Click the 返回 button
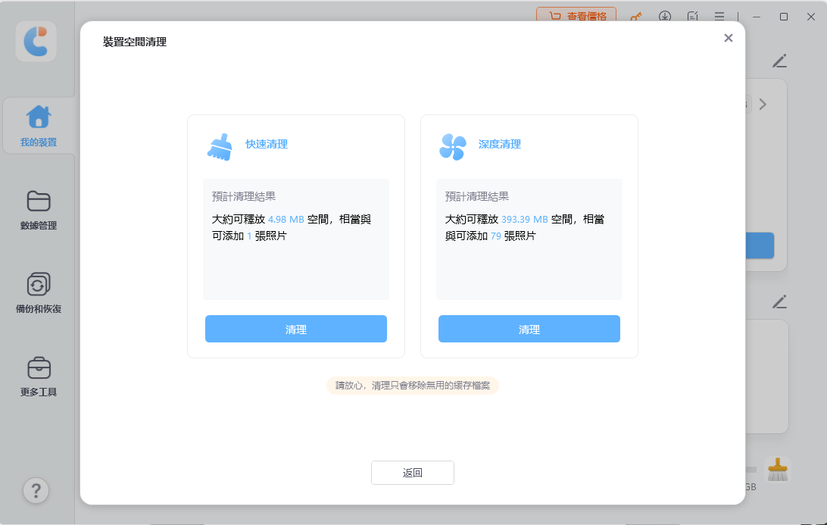This screenshot has width=827, height=525. (413, 472)
